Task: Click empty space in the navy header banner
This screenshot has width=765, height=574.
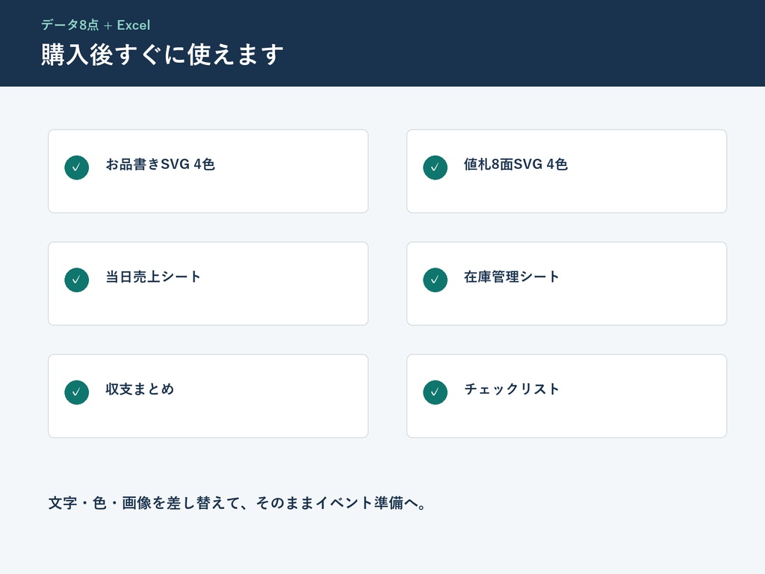Action: tap(536, 44)
